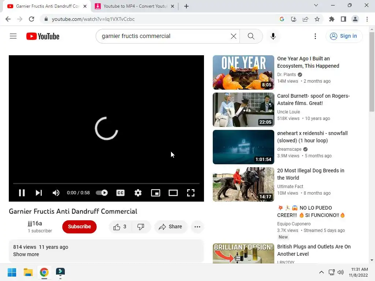Go to the YouTube home logo
The width and height of the screenshot is (375, 281).
tap(43, 36)
